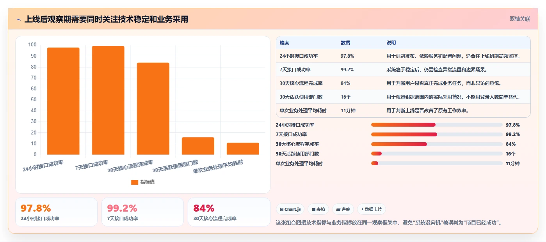Select table data cell 11分钟
This screenshot has width=546, height=242.
[x=348, y=111]
